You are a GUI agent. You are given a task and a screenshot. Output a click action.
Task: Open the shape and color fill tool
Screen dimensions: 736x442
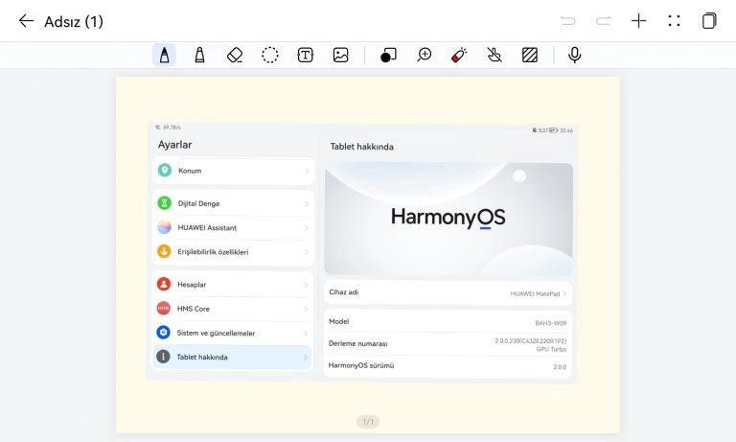[388, 55]
